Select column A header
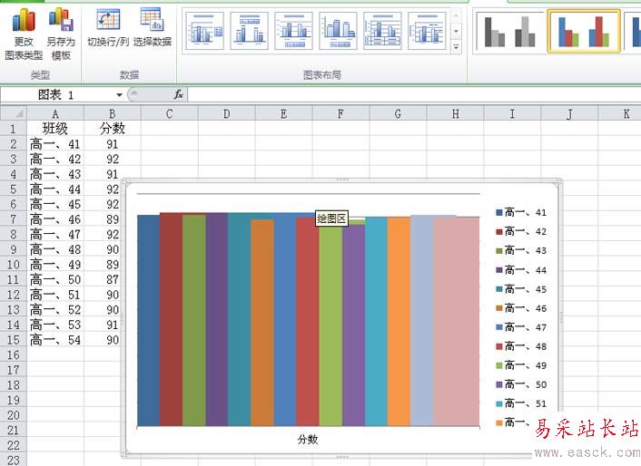The image size is (641, 466). pyautogui.click(x=55, y=113)
